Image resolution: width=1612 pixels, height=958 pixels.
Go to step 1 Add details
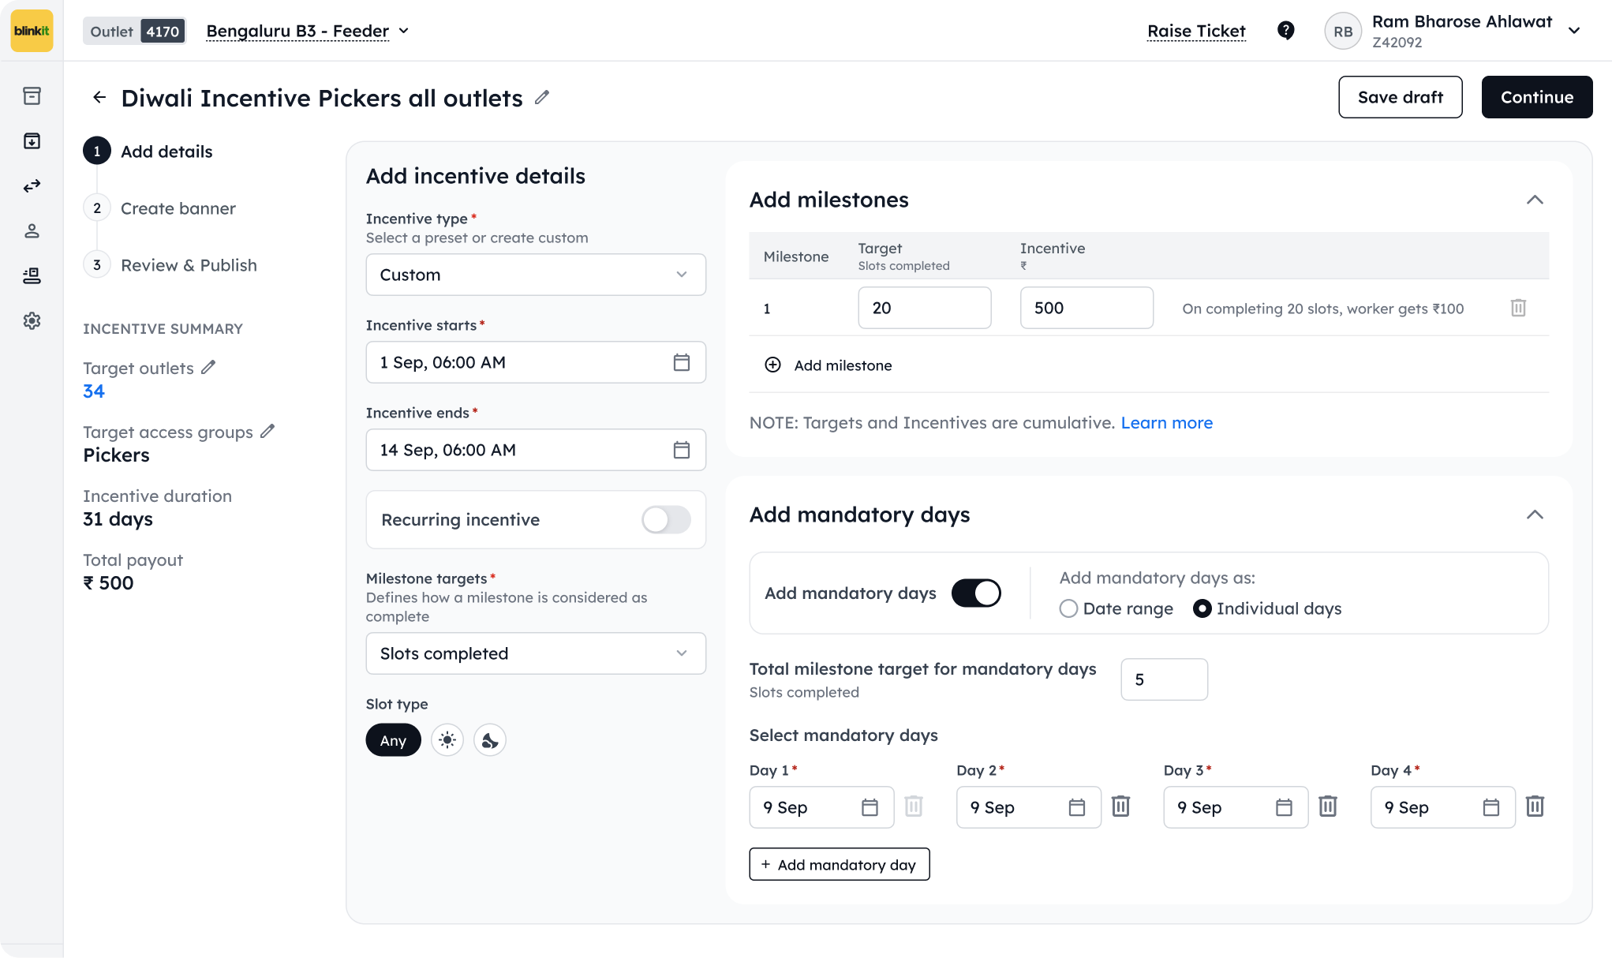pyautogui.click(x=148, y=152)
